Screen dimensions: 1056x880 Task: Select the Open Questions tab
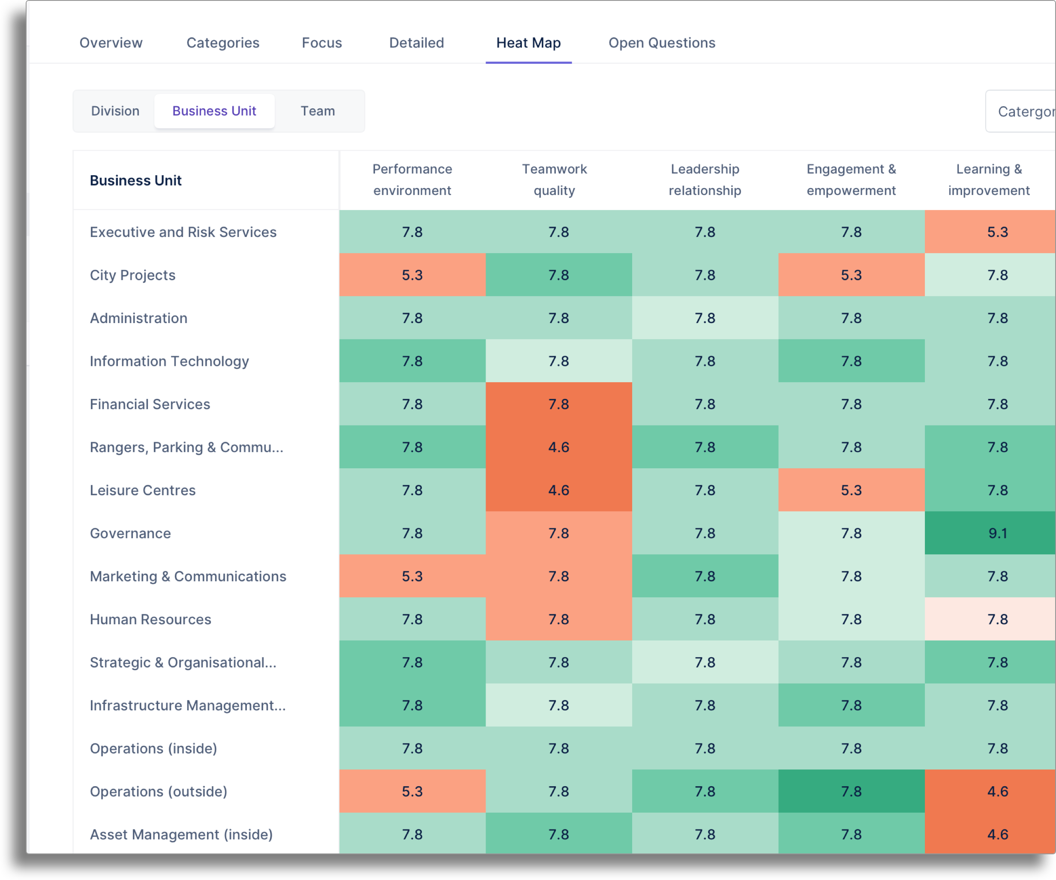pyautogui.click(x=661, y=43)
